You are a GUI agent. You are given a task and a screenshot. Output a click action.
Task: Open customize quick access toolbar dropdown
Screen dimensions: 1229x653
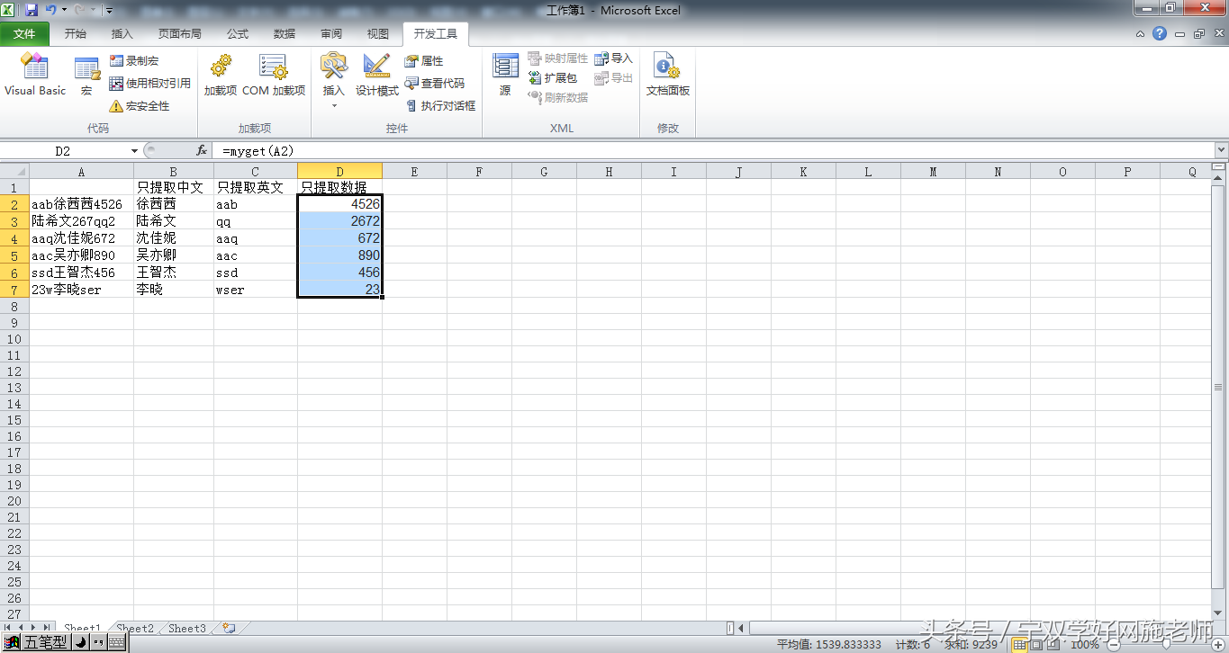pos(109,11)
